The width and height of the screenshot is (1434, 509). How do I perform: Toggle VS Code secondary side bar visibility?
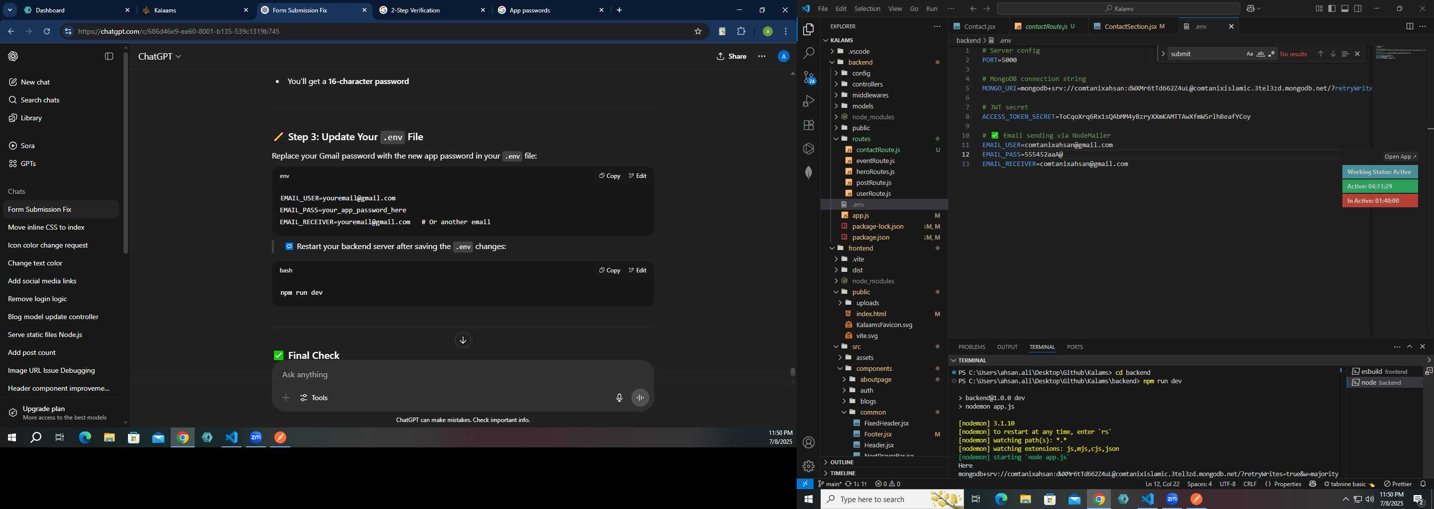point(1358,9)
